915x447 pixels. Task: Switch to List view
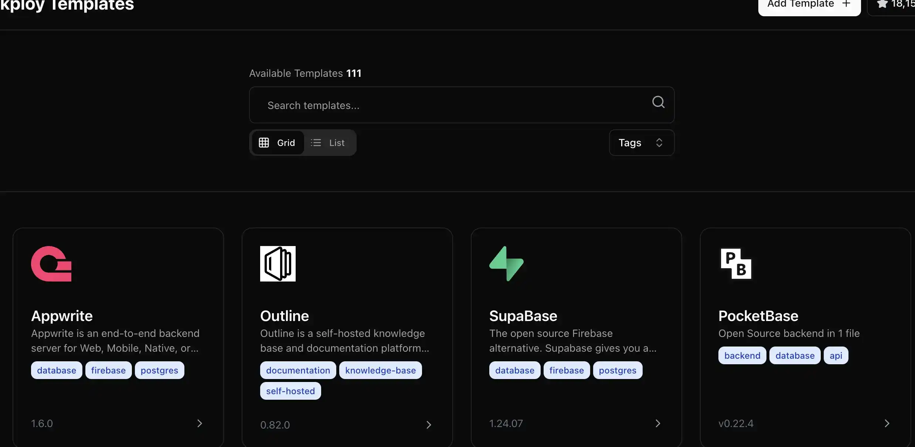328,143
